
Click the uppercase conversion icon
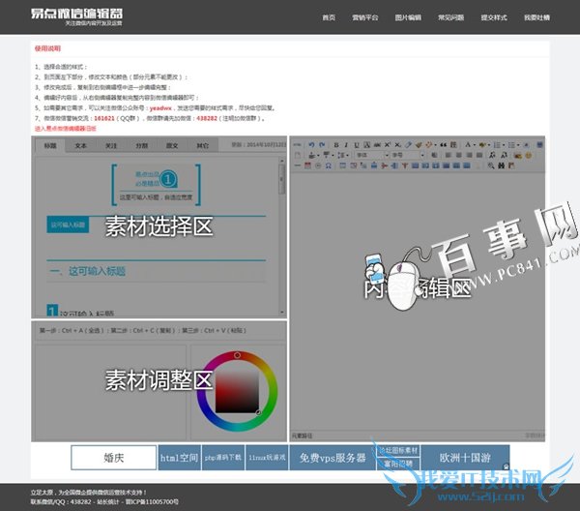coord(492,155)
